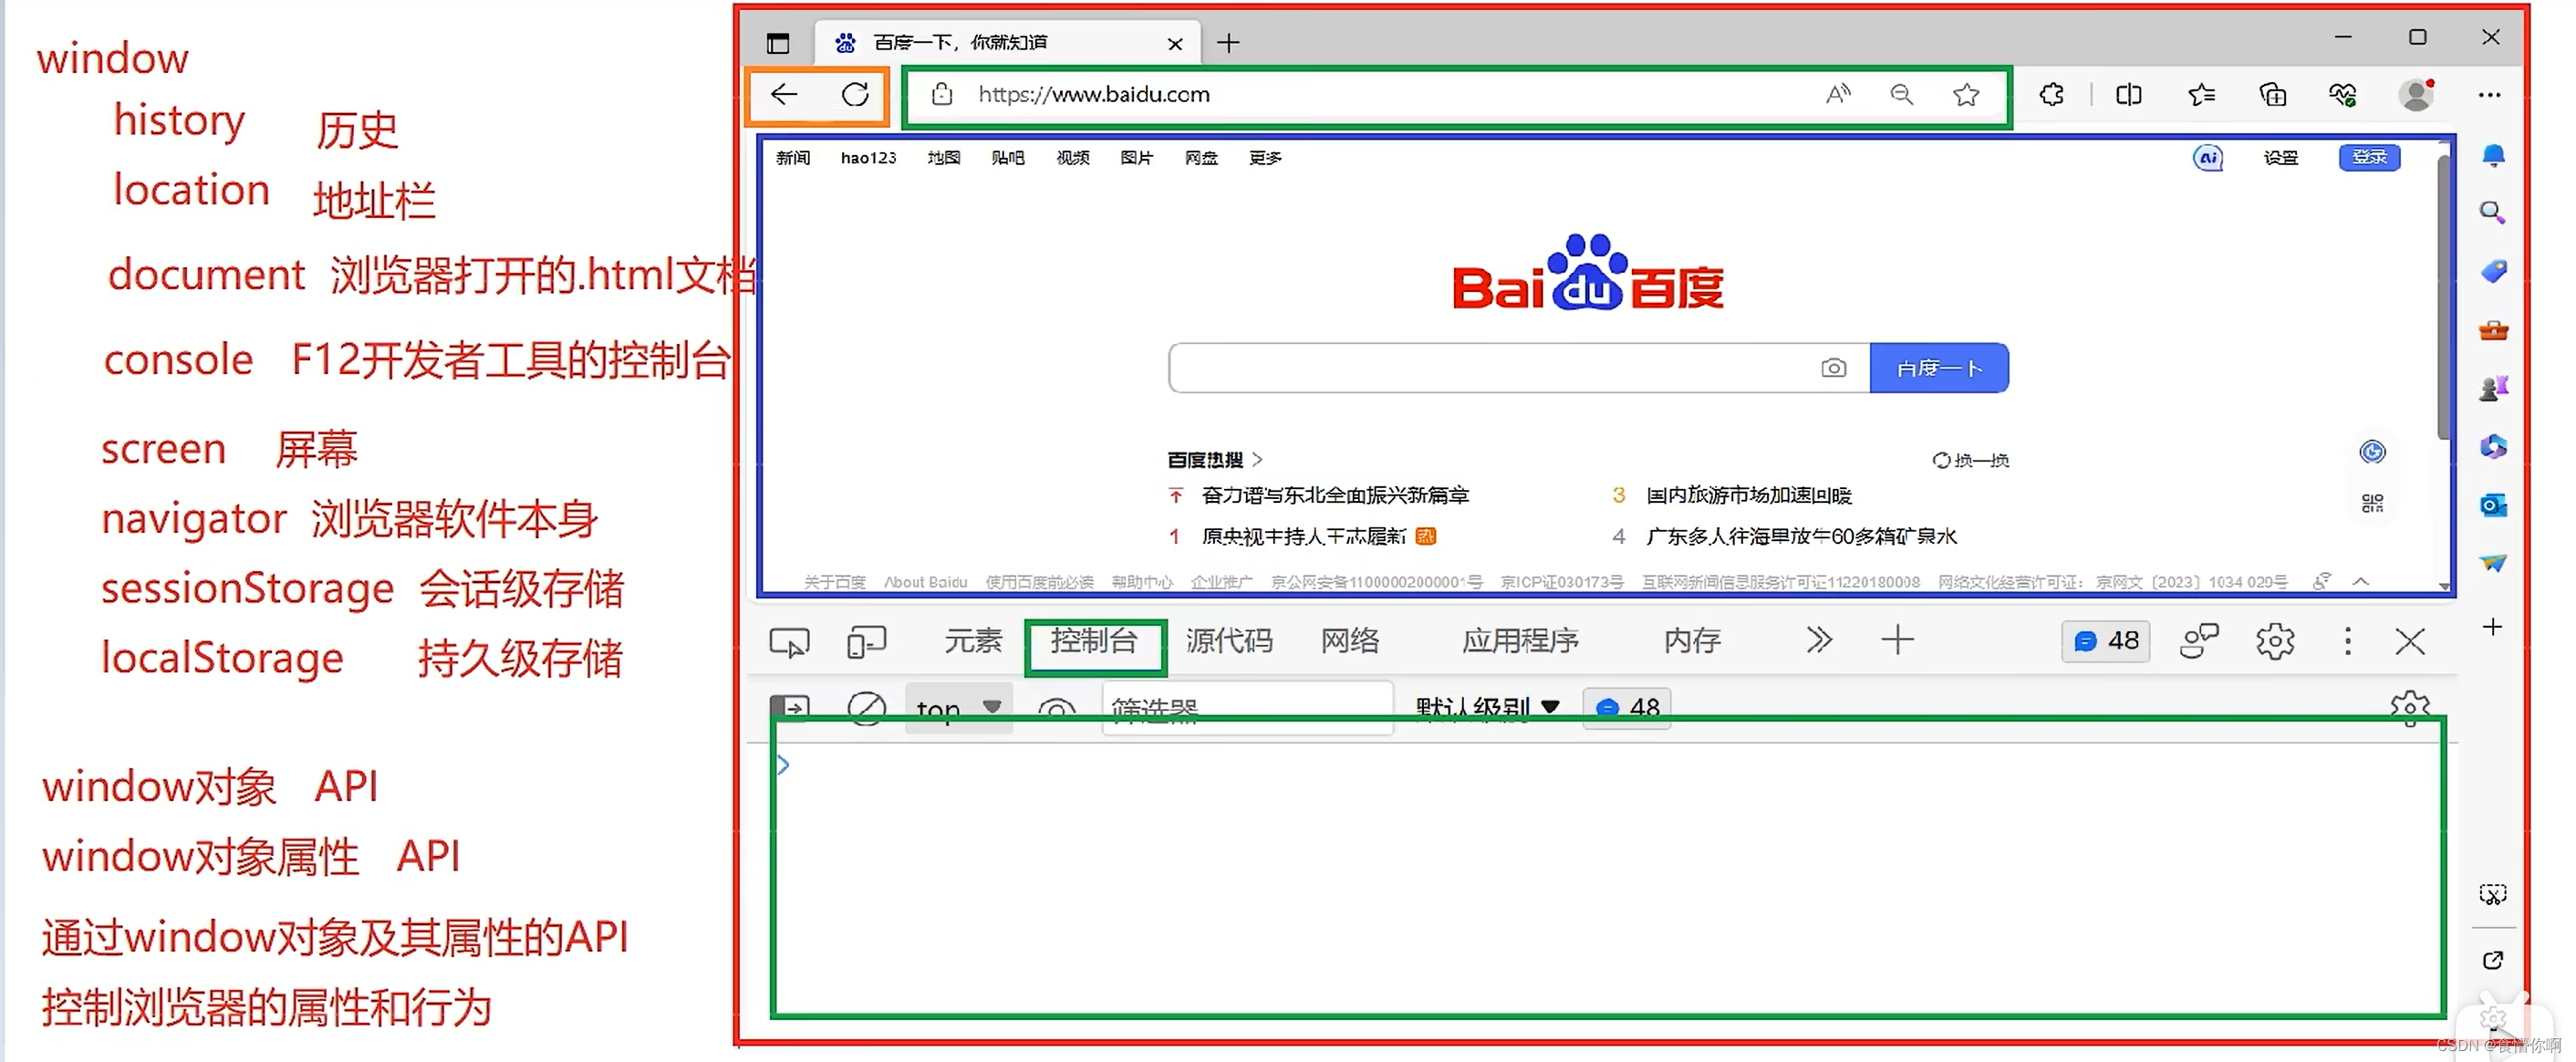Click page QR code icon
2576x1062 pixels.
tap(2372, 503)
